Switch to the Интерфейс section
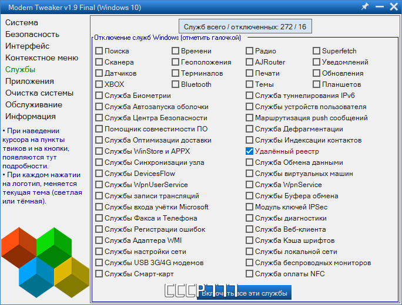 (x=28, y=46)
